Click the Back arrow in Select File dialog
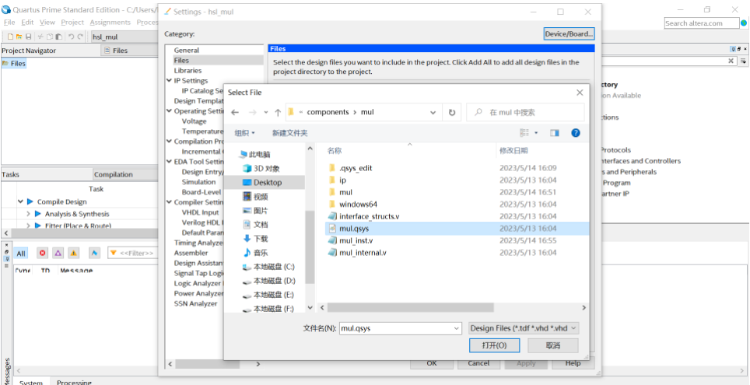The width and height of the screenshot is (750, 385). 234,113
